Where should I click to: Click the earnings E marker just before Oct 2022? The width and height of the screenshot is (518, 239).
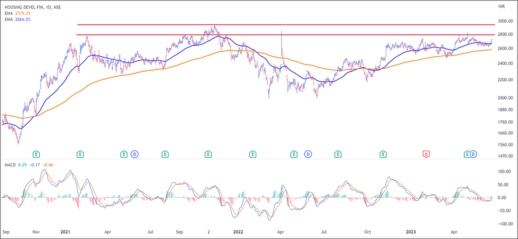pos(338,154)
